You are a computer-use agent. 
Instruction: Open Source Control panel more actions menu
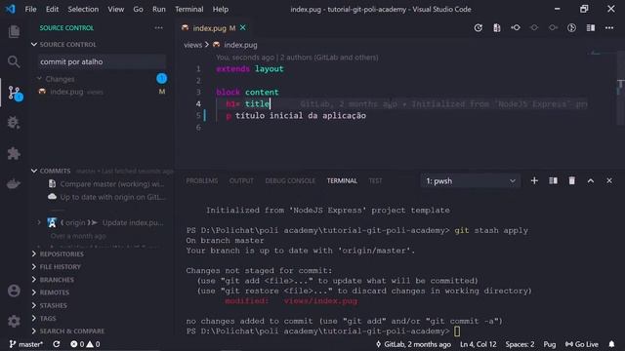coord(158,28)
